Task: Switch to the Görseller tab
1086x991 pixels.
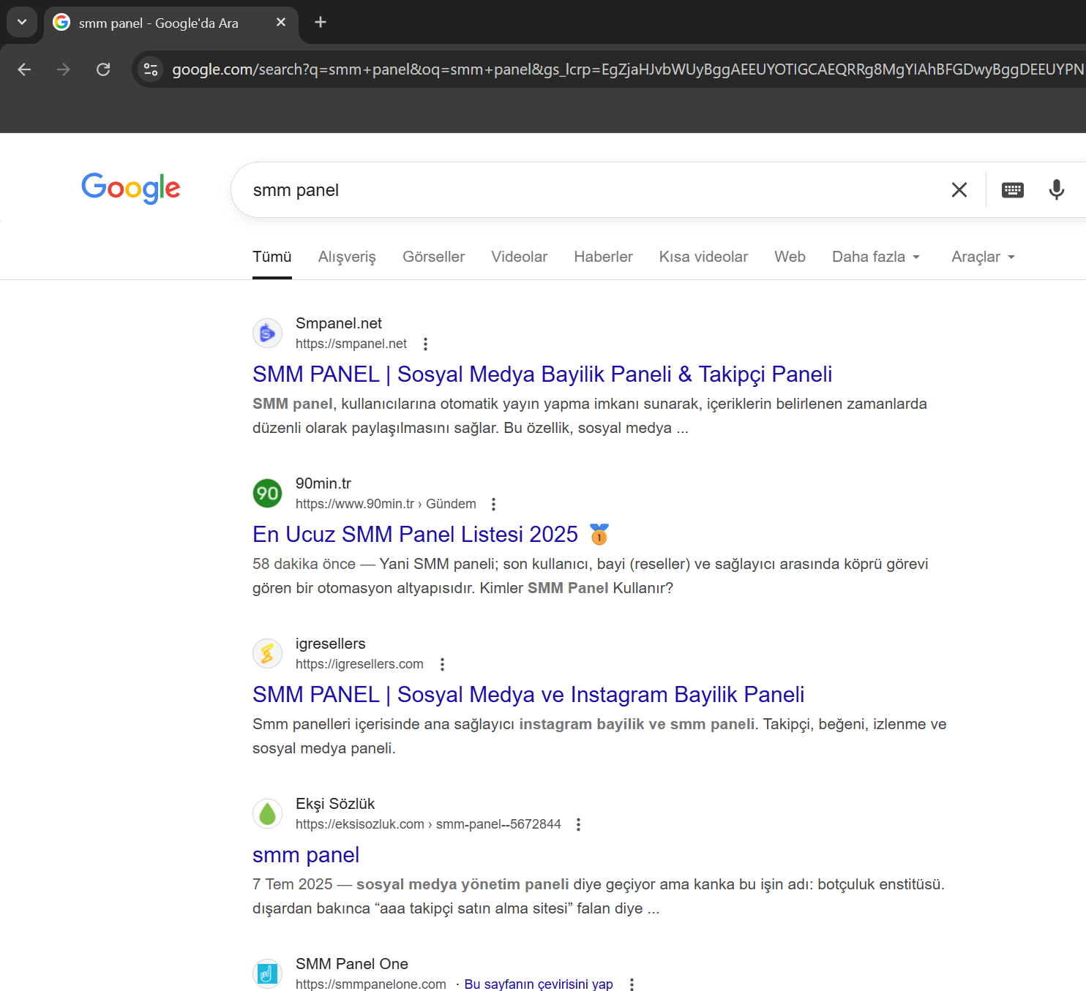Action: point(434,257)
